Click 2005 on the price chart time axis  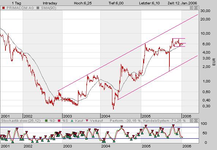[146, 116]
